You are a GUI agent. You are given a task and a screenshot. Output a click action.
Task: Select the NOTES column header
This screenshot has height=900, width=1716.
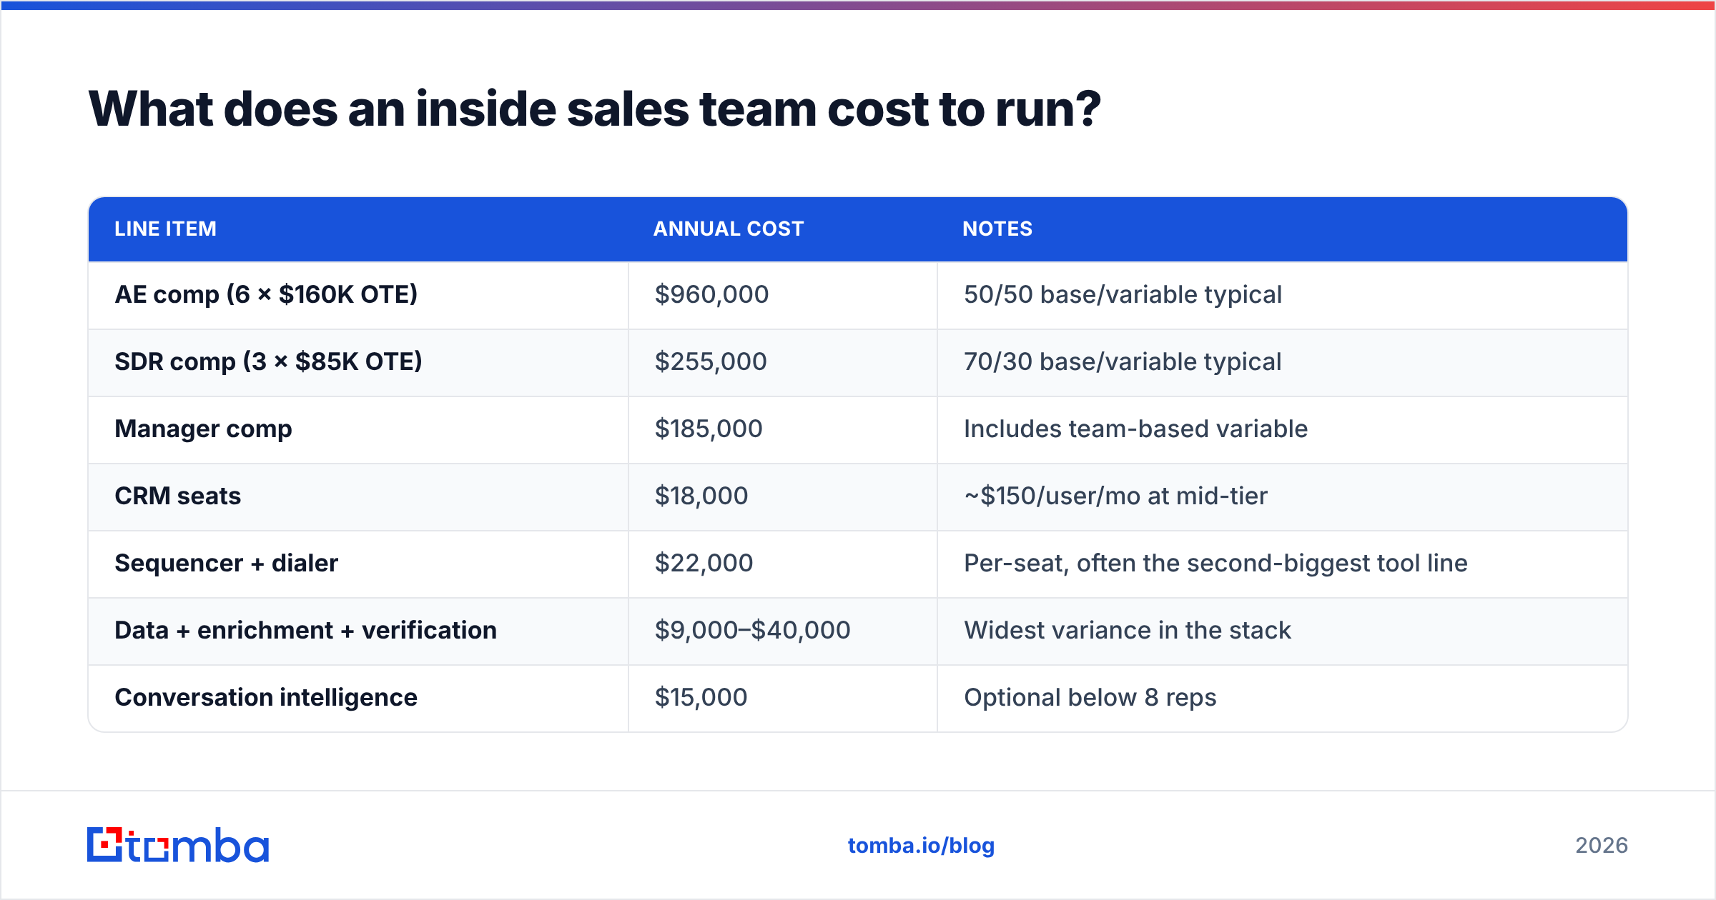coord(997,229)
